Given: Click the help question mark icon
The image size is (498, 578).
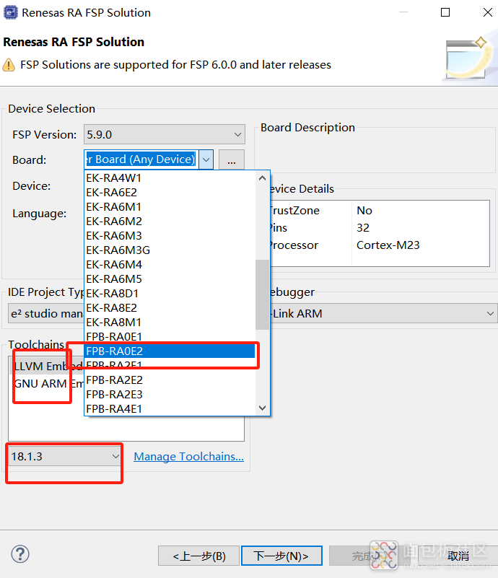Looking at the screenshot, I should 20,554.
